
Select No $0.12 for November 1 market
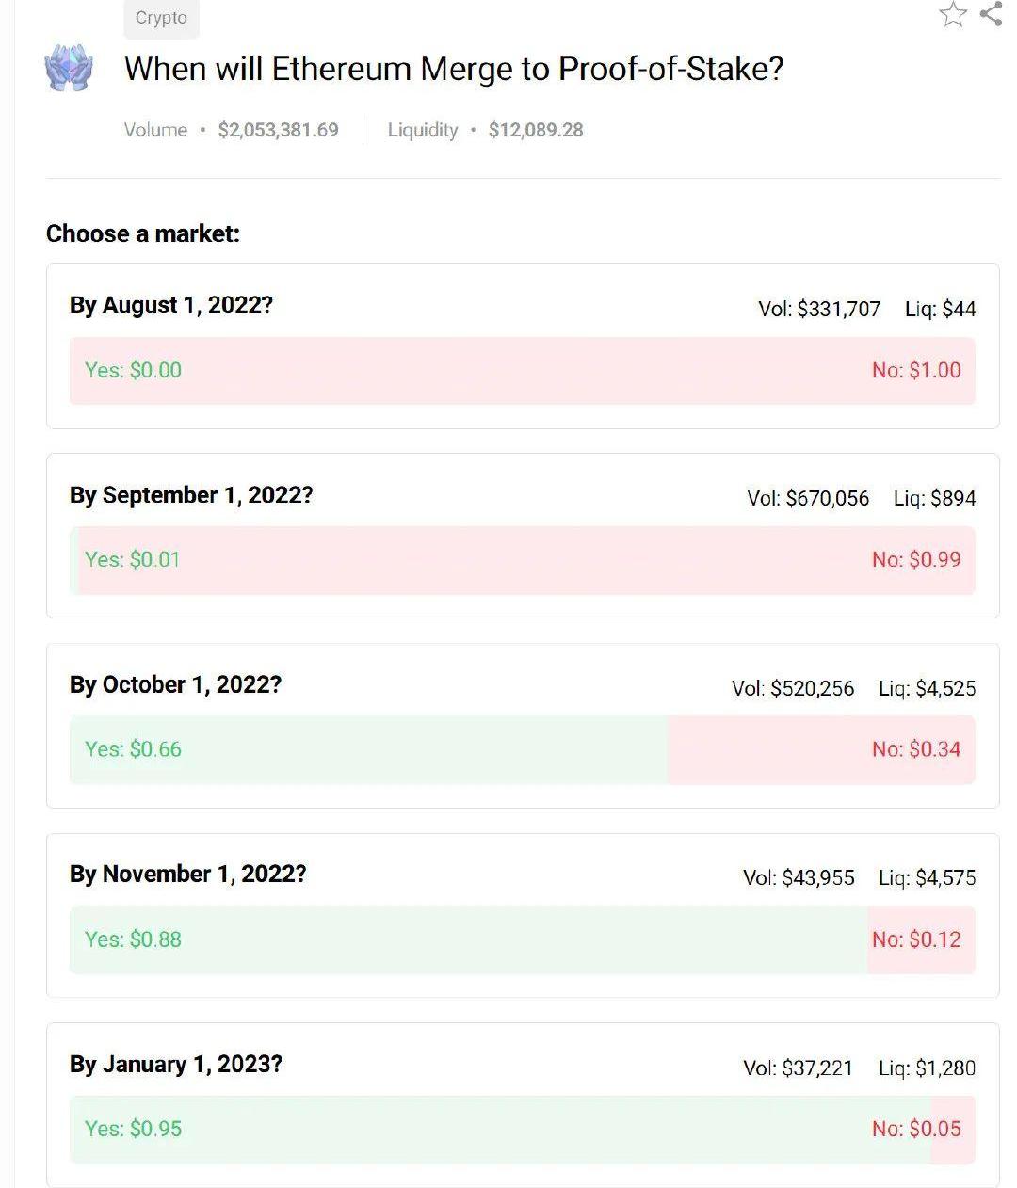(916, 939)
